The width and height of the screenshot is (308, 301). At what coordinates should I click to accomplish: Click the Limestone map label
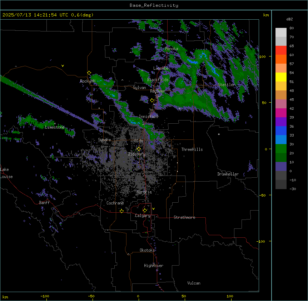click(x=55, y=127)
